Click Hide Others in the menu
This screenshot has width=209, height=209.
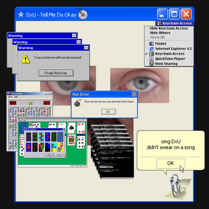(x=160, y=33)
